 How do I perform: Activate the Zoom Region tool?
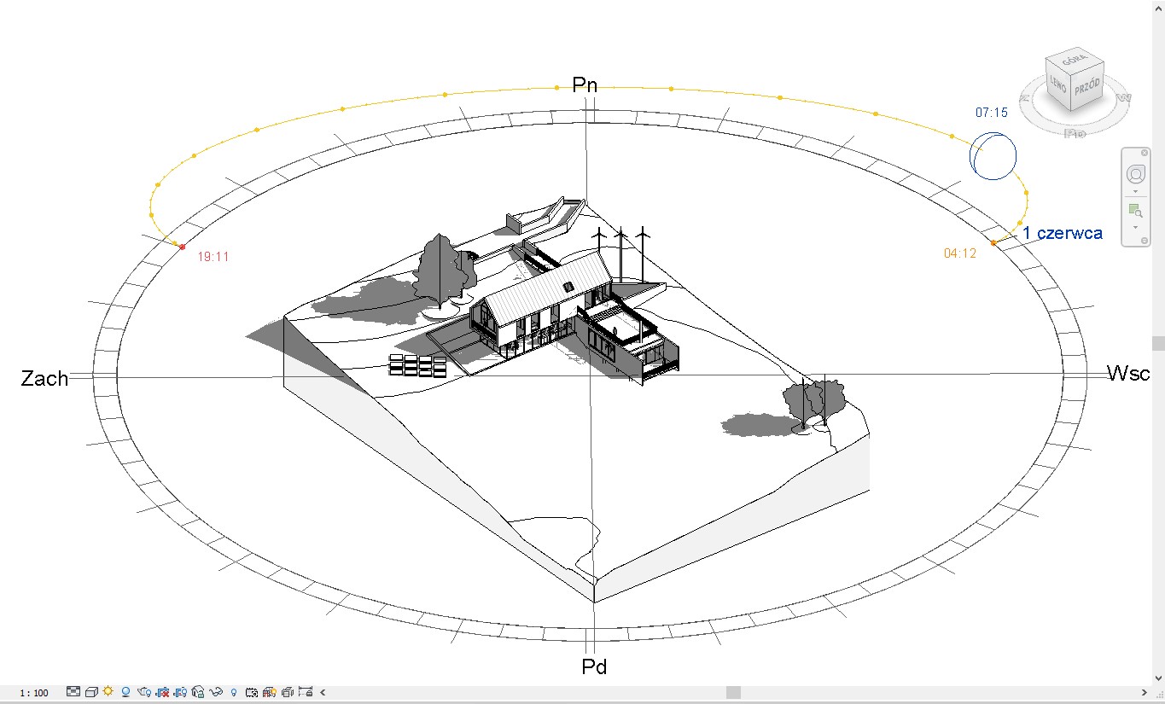(x=1135, y=210)
